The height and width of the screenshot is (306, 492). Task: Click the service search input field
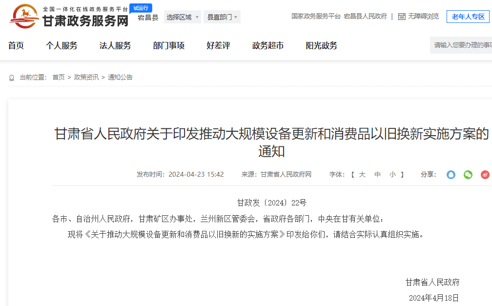pos(462,45)
